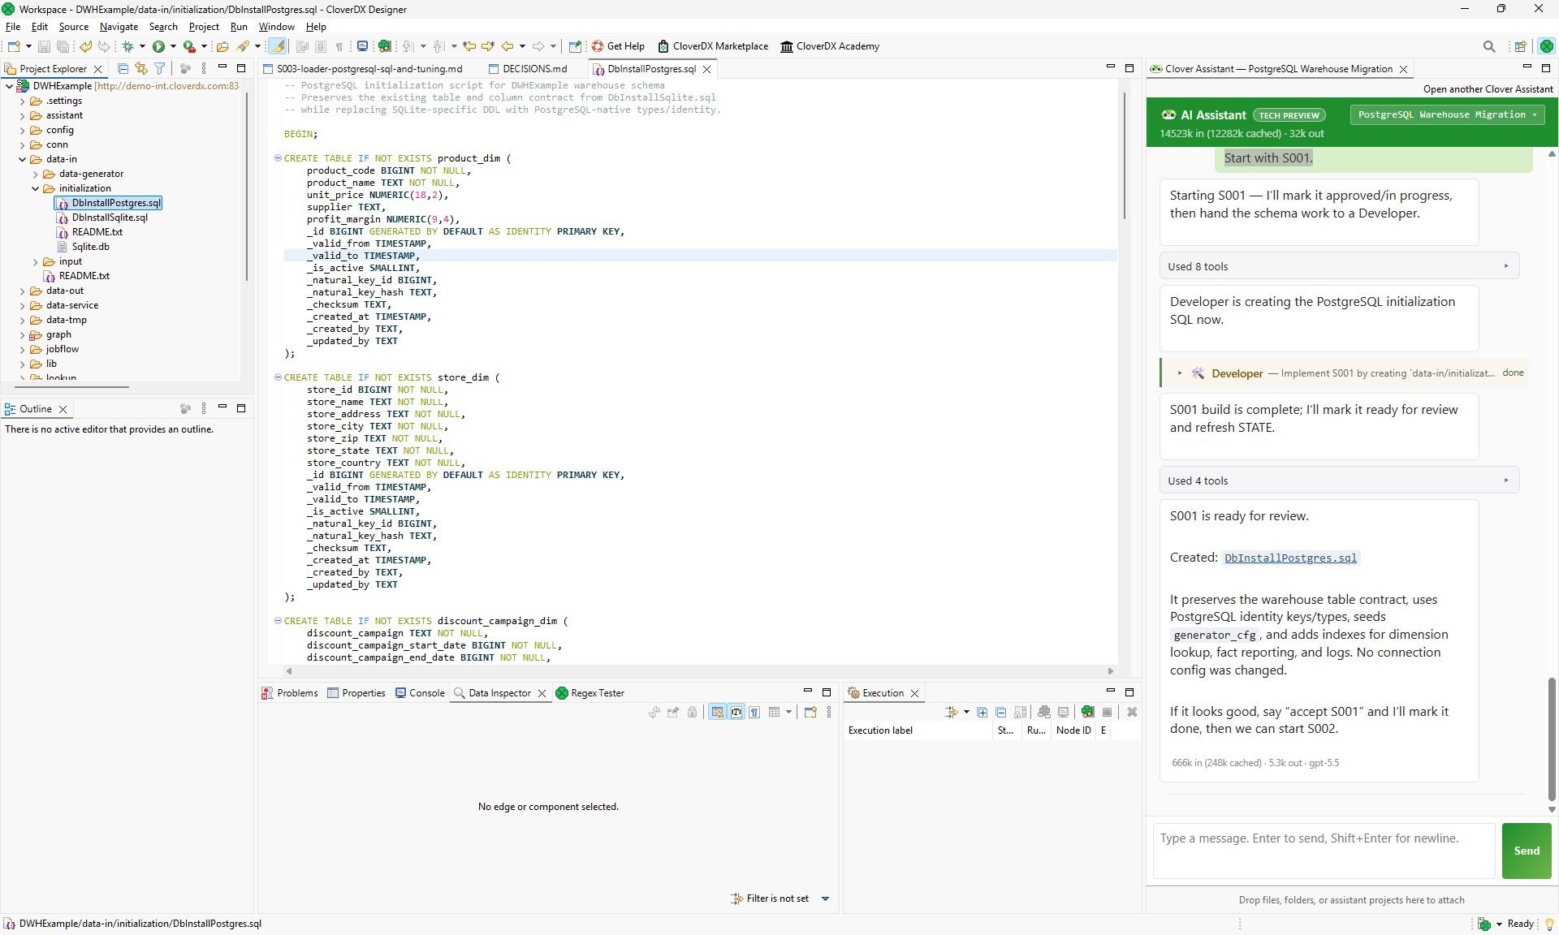The image size is (1559, 935).
Task: Toggle link with selection in Data Inspector
Action: (718, 712)
